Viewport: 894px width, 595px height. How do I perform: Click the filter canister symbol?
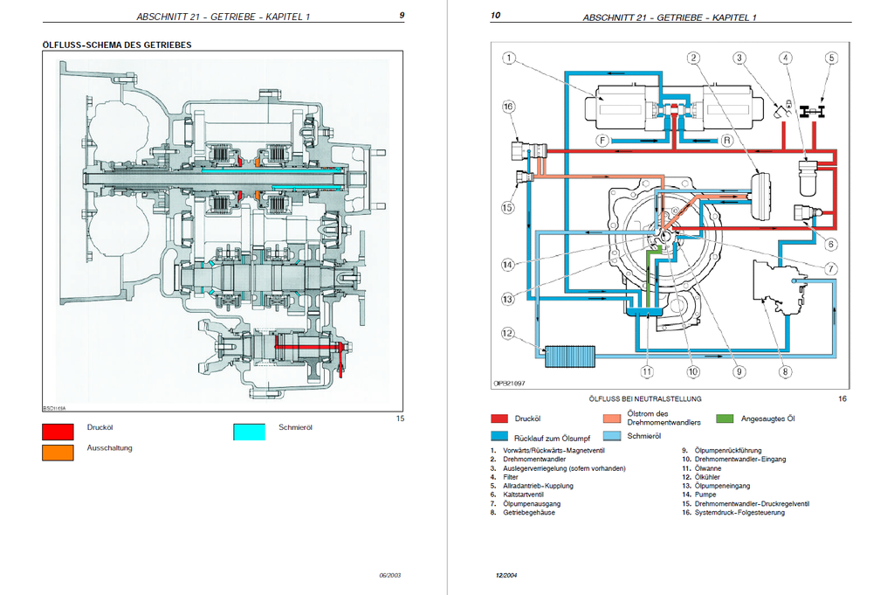tap(808, 177)
